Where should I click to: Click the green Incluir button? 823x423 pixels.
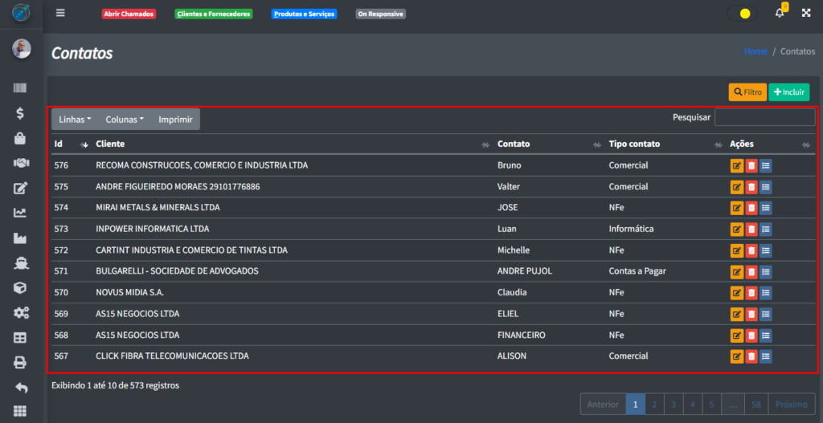788,92
